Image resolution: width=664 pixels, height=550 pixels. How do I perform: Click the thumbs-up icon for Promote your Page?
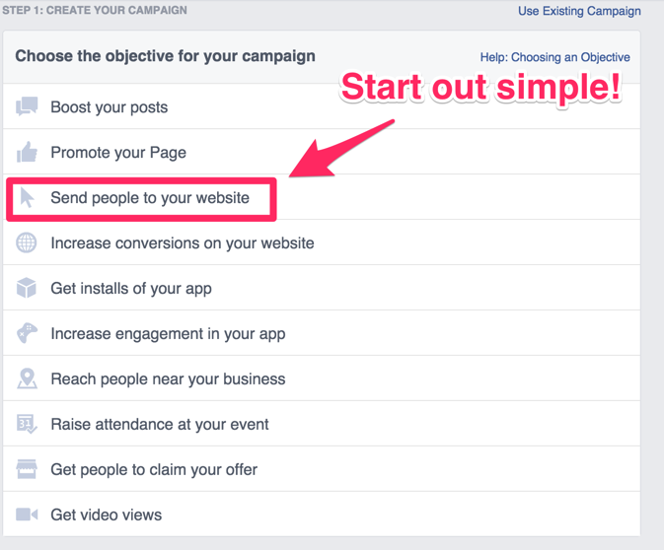pyautogui.click(x=27, y=152)
